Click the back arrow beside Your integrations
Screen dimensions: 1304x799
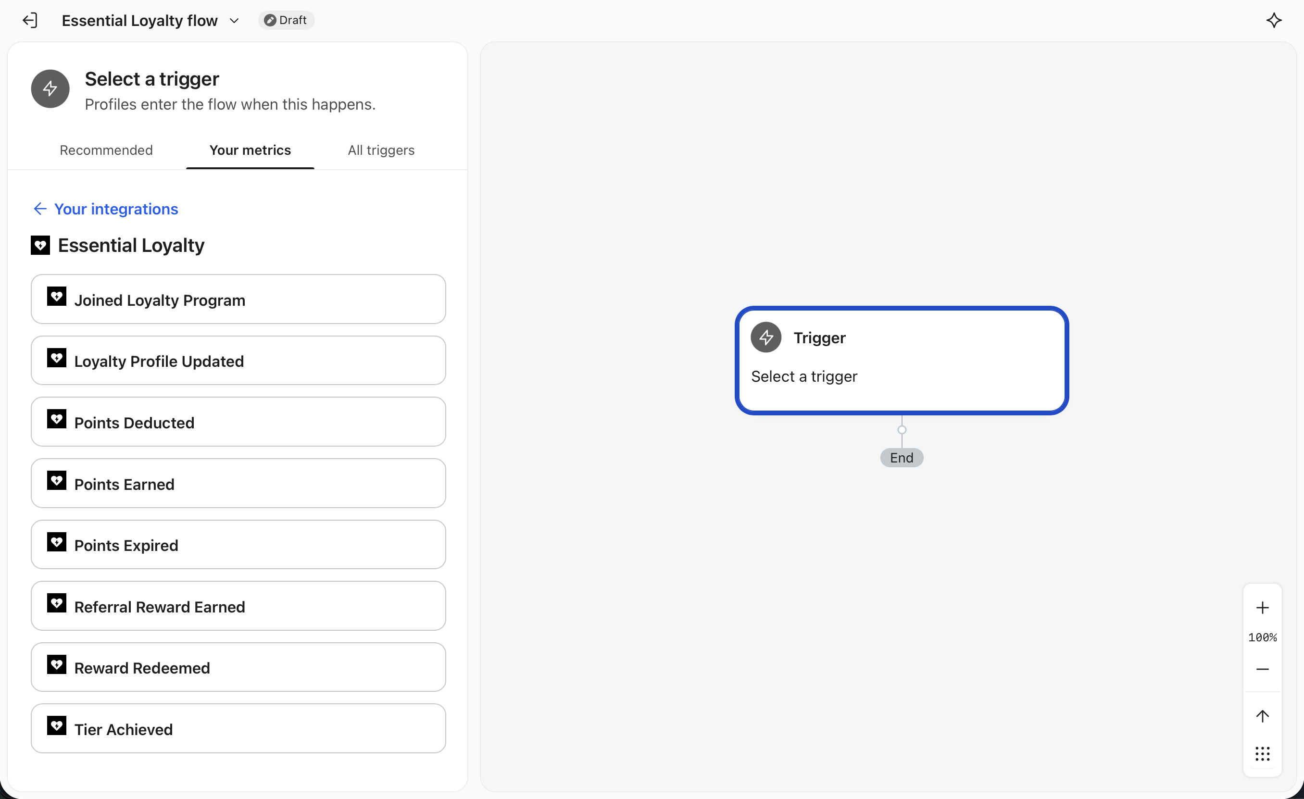point(40,209)
